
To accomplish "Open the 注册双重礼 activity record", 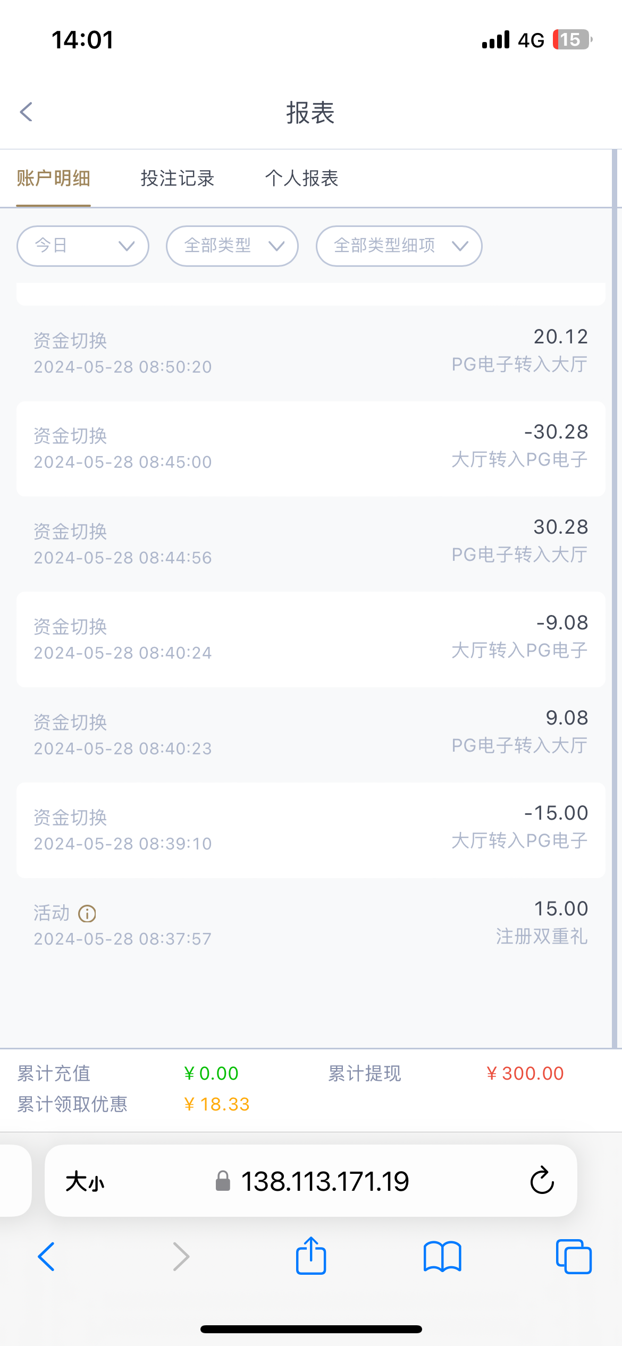I will coord(310,924).
